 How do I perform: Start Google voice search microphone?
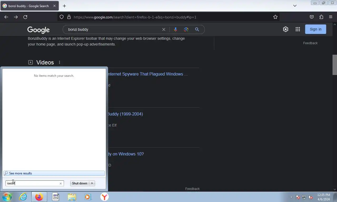tap(176, 29)
